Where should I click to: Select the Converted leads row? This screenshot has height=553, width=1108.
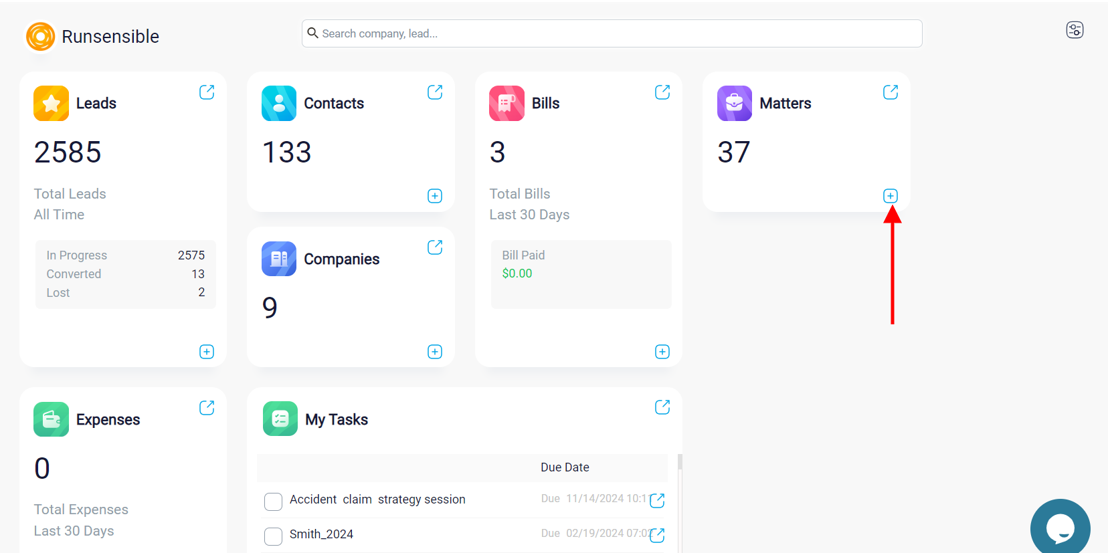coord(126,274)
